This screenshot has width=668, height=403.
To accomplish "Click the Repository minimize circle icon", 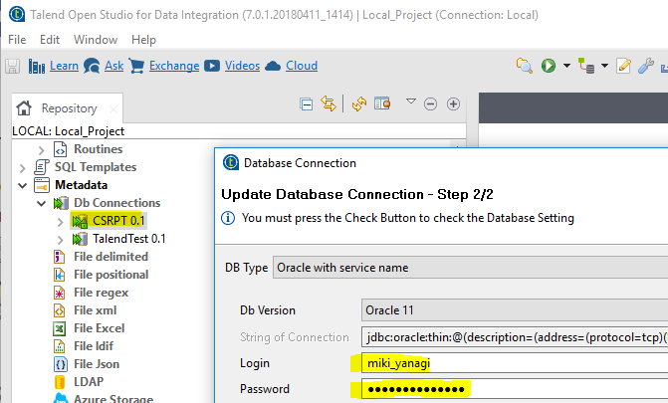I will click(430, 103).
